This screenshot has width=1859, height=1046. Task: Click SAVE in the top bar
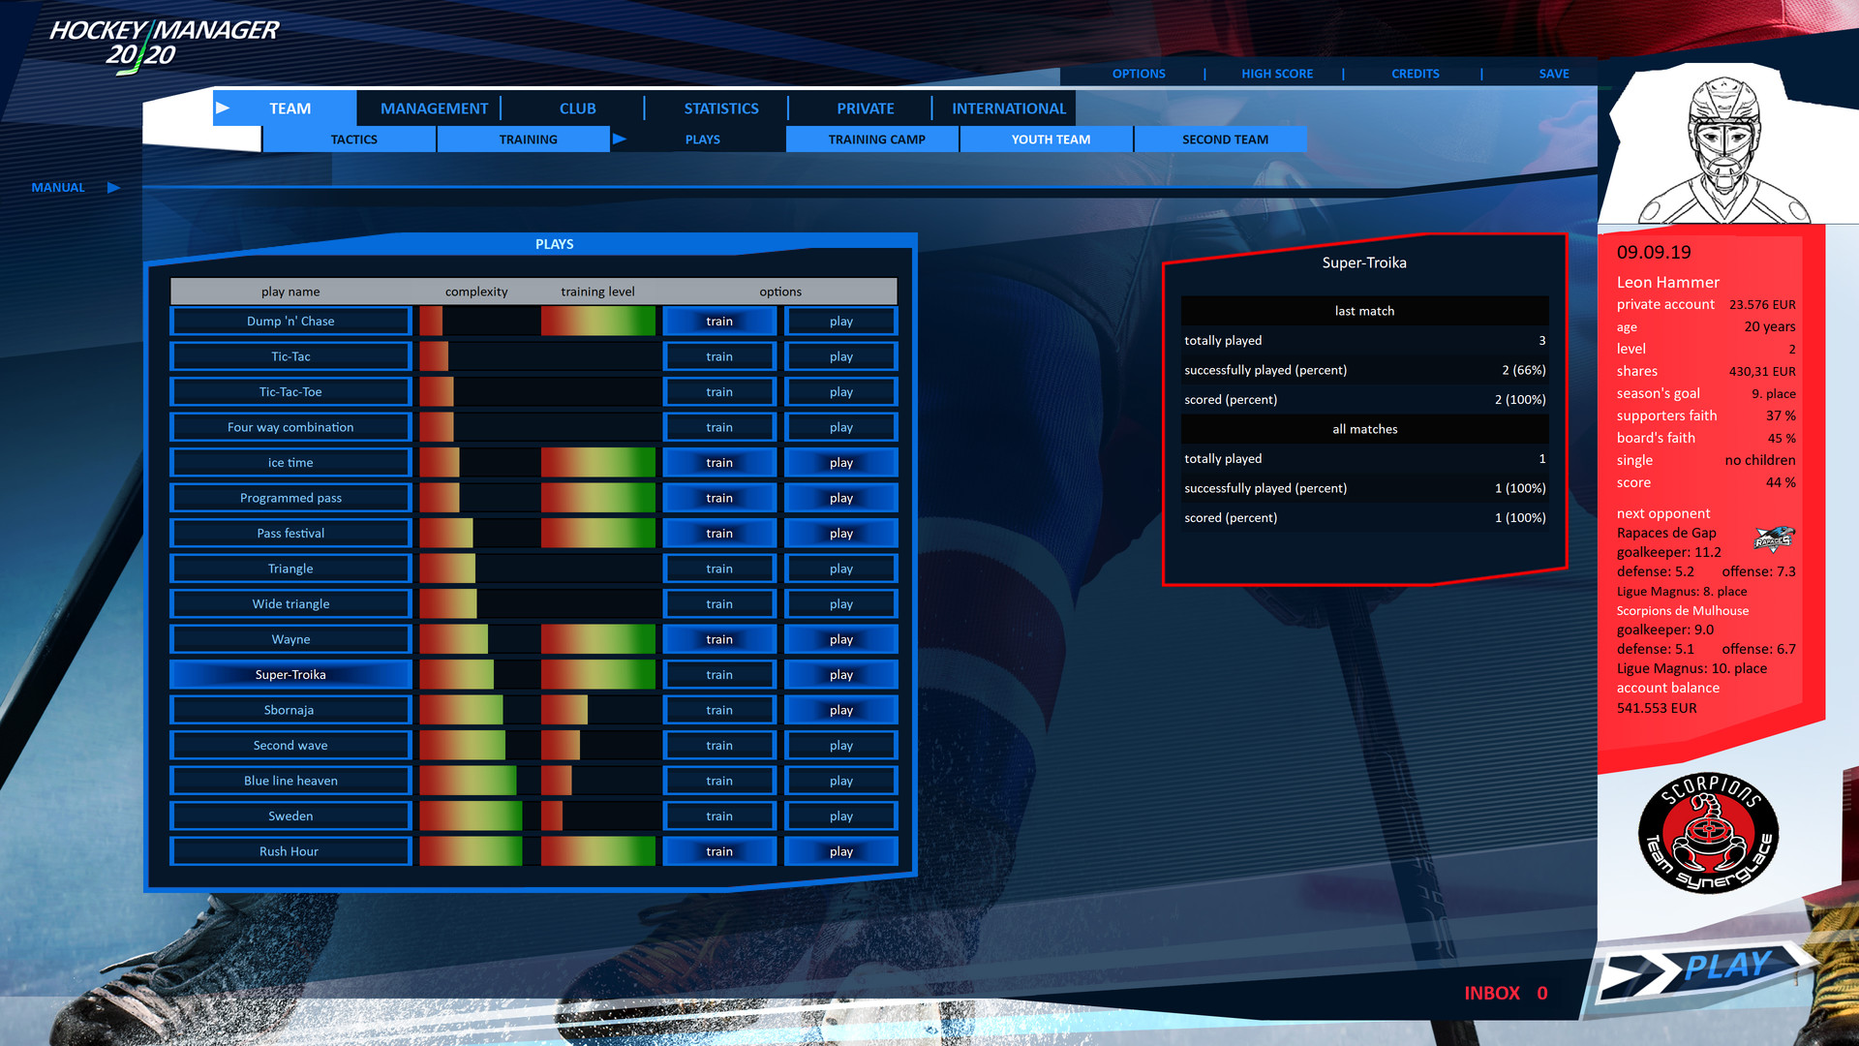[x=1553, y=74]
